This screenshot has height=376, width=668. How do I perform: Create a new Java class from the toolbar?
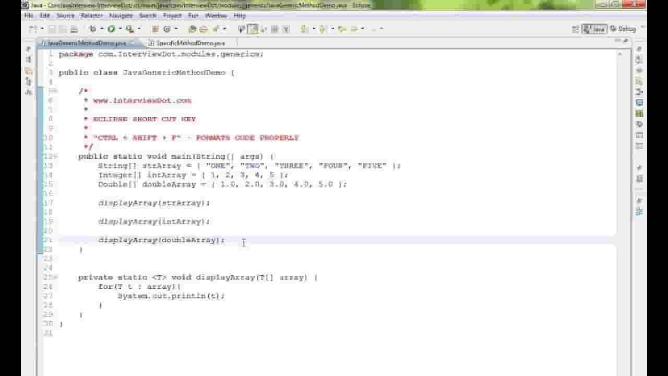(x=167, y=29)
